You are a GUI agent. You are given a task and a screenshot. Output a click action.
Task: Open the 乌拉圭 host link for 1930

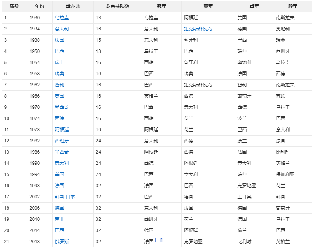coord(62,18)
